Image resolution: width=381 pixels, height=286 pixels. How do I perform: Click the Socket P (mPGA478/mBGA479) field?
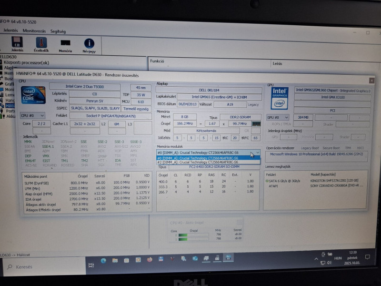[x=110, y=116]
